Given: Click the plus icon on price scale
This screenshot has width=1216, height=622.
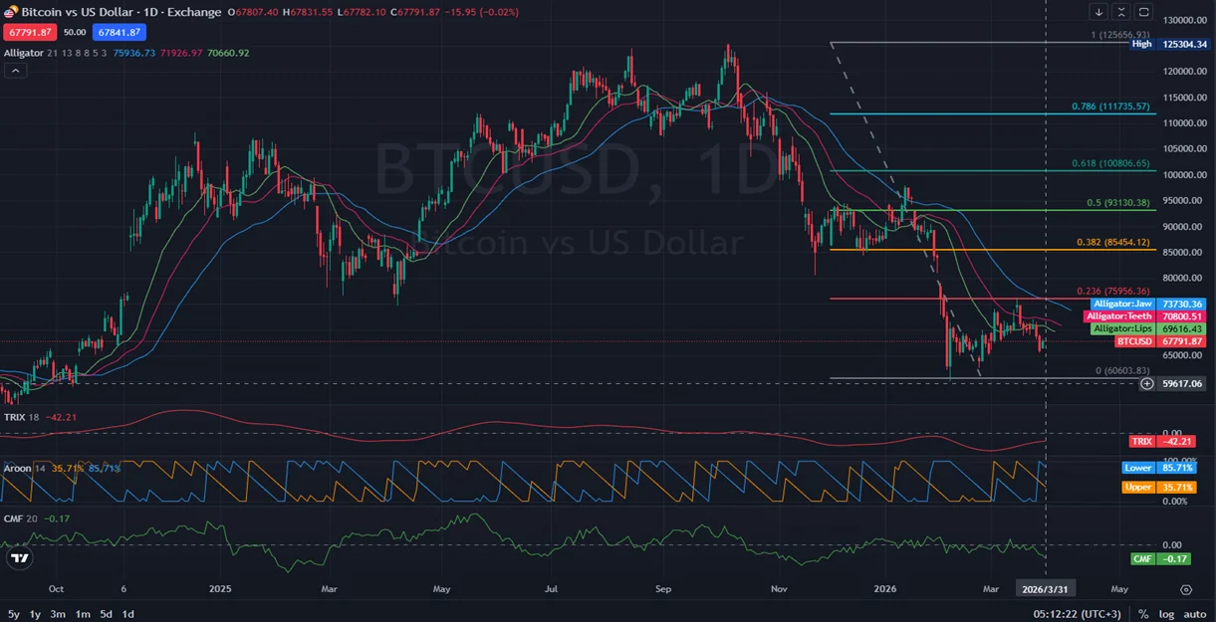Looking at the screenshot, I should click(x=1147, y=383).
